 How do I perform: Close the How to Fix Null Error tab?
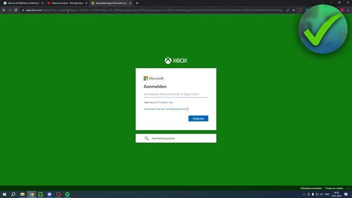[x=42, y=3]
